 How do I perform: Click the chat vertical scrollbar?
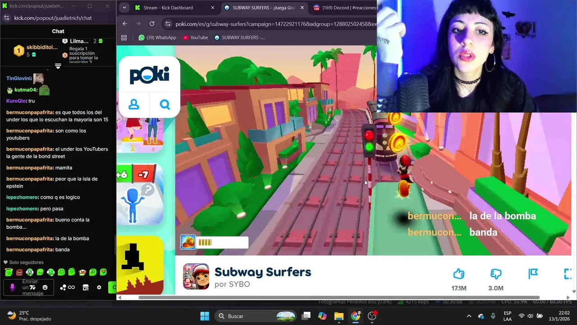coord(115,245)
